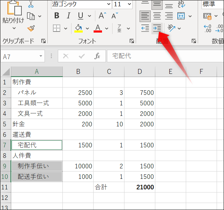Select the total cell 21000
Screen dimensions: 224x210
140,187
